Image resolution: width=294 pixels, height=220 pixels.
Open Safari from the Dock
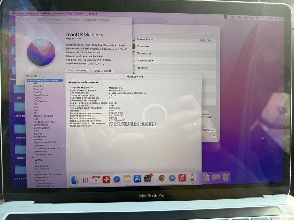tap(117, 179)
